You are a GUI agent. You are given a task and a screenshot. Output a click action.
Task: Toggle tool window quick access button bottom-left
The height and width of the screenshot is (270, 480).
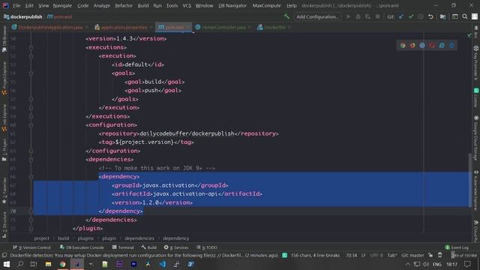(4, 255)
